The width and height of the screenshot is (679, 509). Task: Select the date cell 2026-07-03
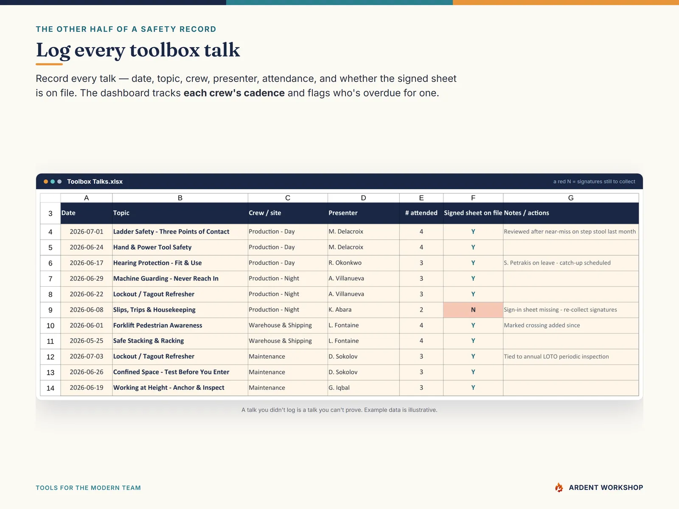87,357
